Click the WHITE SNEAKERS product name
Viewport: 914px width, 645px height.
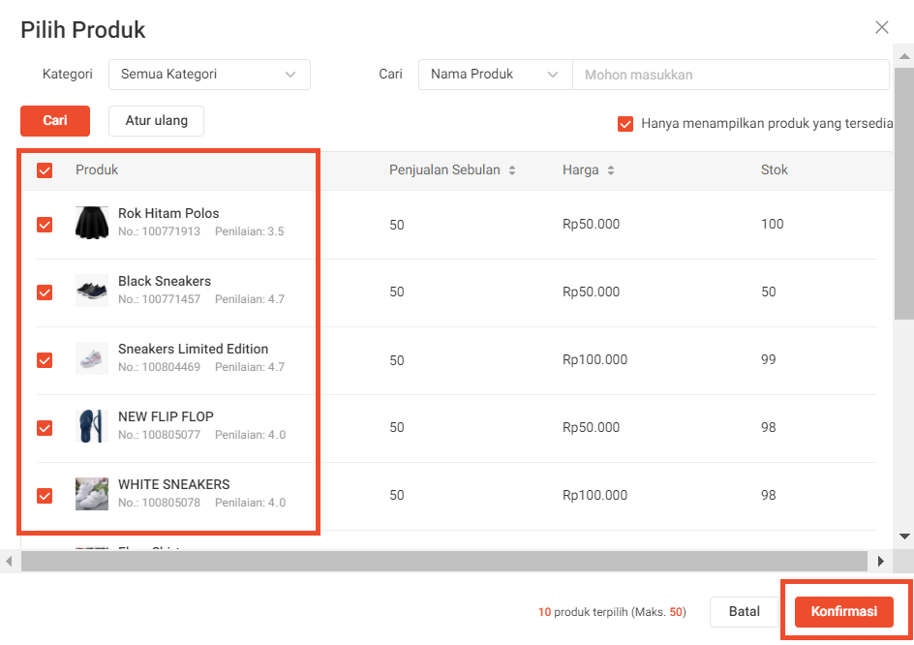click(x=173, y=484)
